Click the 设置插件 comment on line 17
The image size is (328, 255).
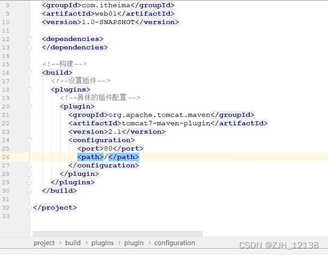(80, 81)
